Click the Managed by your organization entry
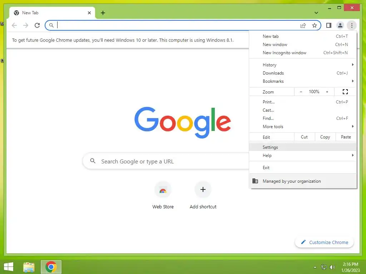The height and width of the screenshot is (274, 366). click(303, 181)
